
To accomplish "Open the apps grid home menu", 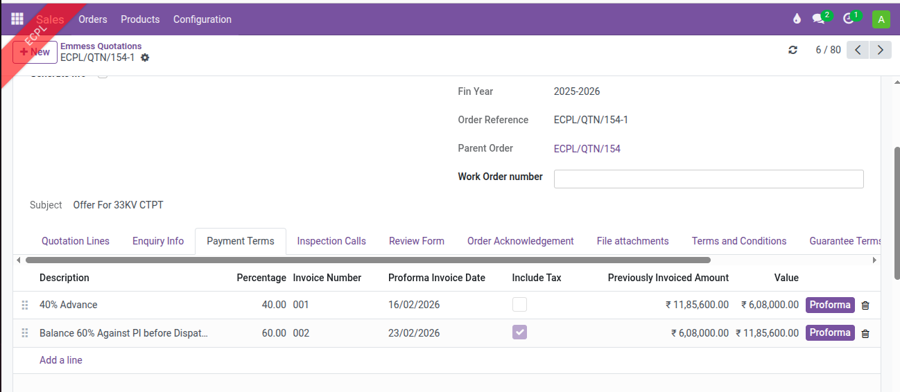I will tap(17, 19).
